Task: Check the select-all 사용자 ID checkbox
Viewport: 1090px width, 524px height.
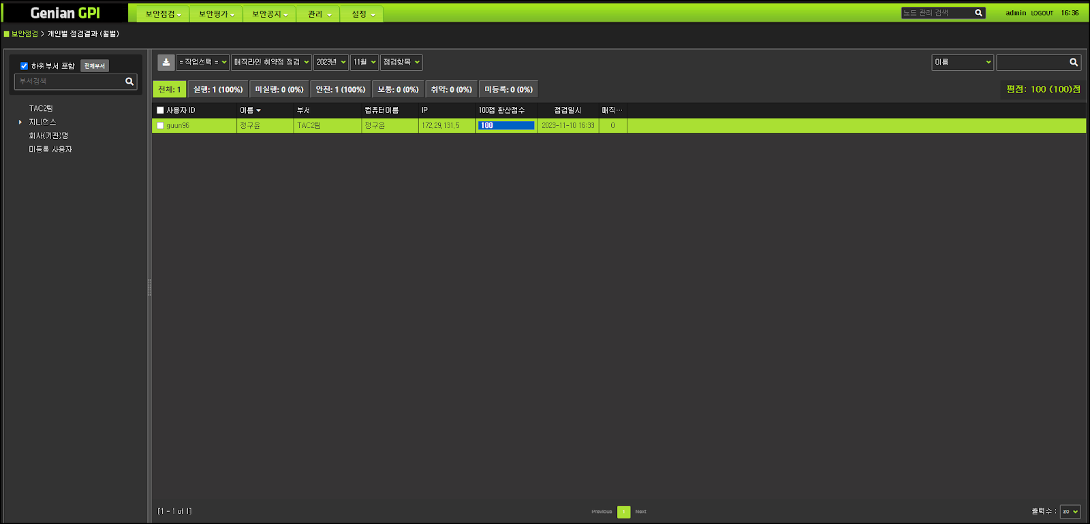Action: coord(160,110)
